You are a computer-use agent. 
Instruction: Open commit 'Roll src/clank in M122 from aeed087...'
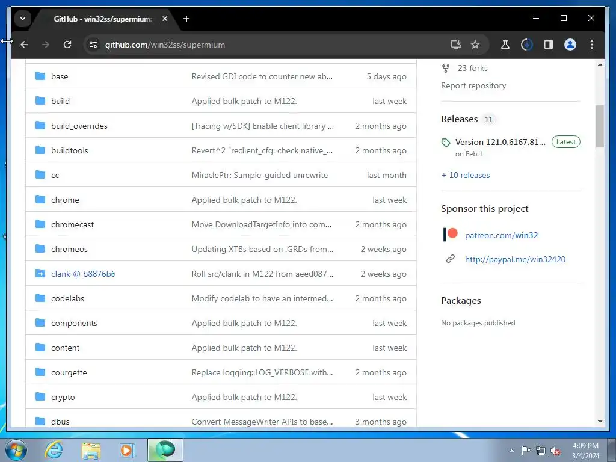click(262, 274)
